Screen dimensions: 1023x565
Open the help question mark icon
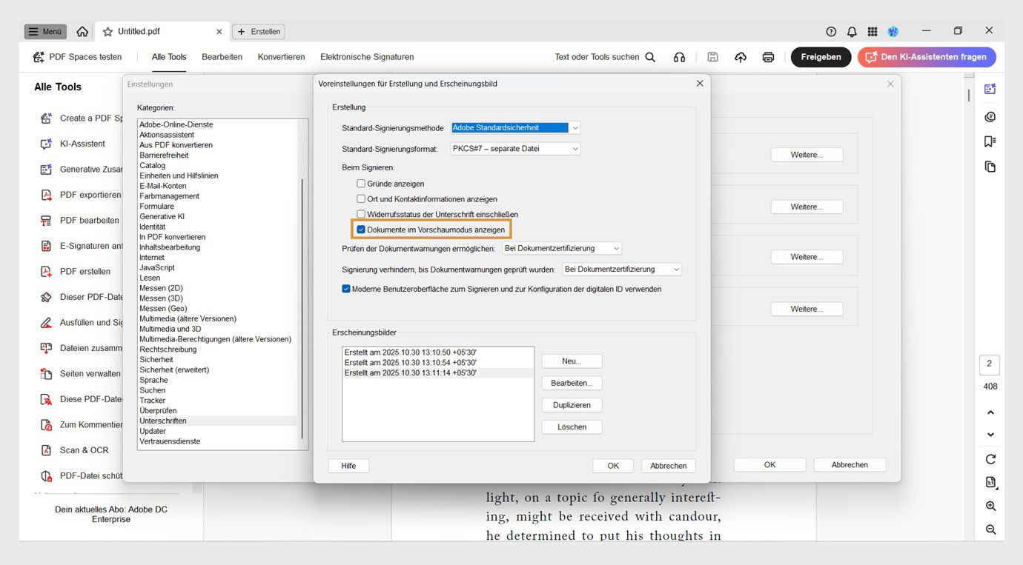[x=831, y=32]
